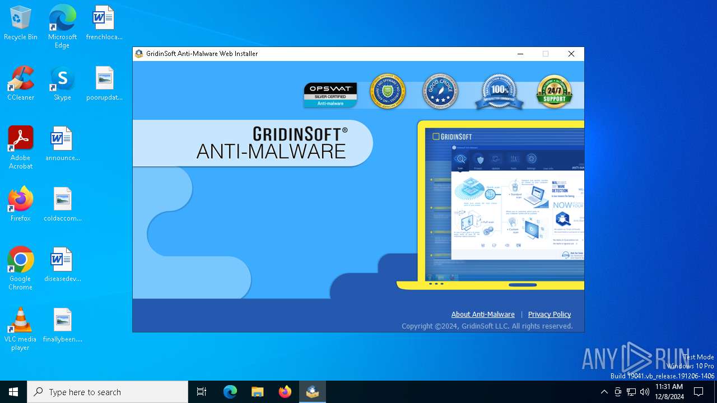Open the Privacy Policy link
The image size is (717, 403).
pos(550,315)
